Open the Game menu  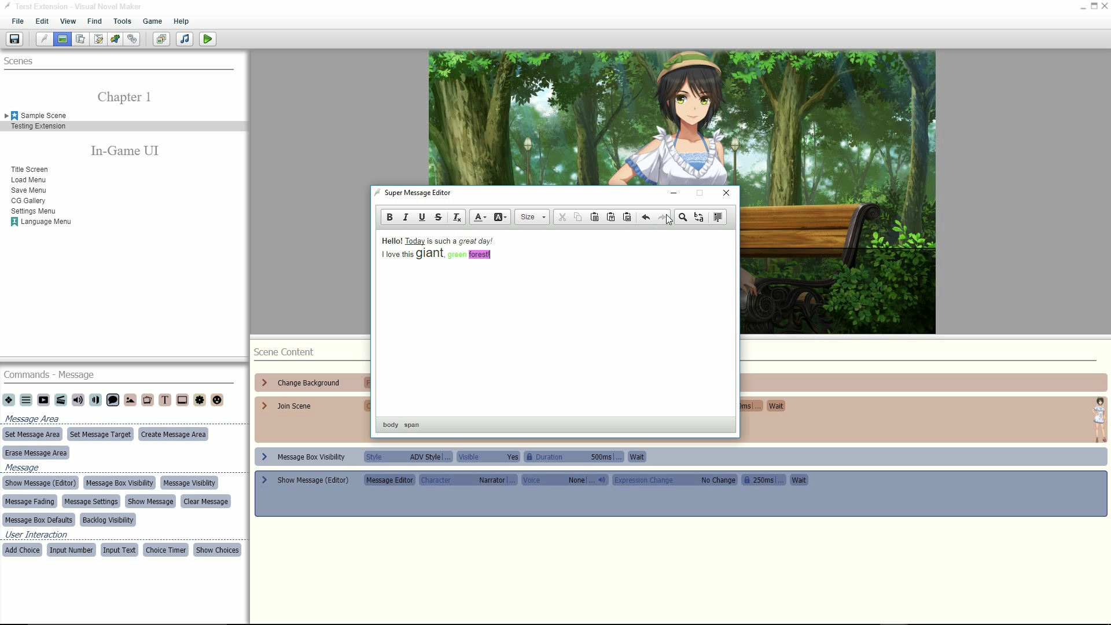coord(152,21)
